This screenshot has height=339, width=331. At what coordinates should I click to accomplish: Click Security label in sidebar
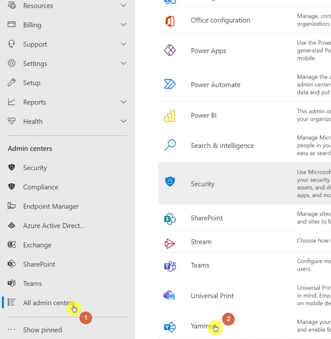(35, 168)
